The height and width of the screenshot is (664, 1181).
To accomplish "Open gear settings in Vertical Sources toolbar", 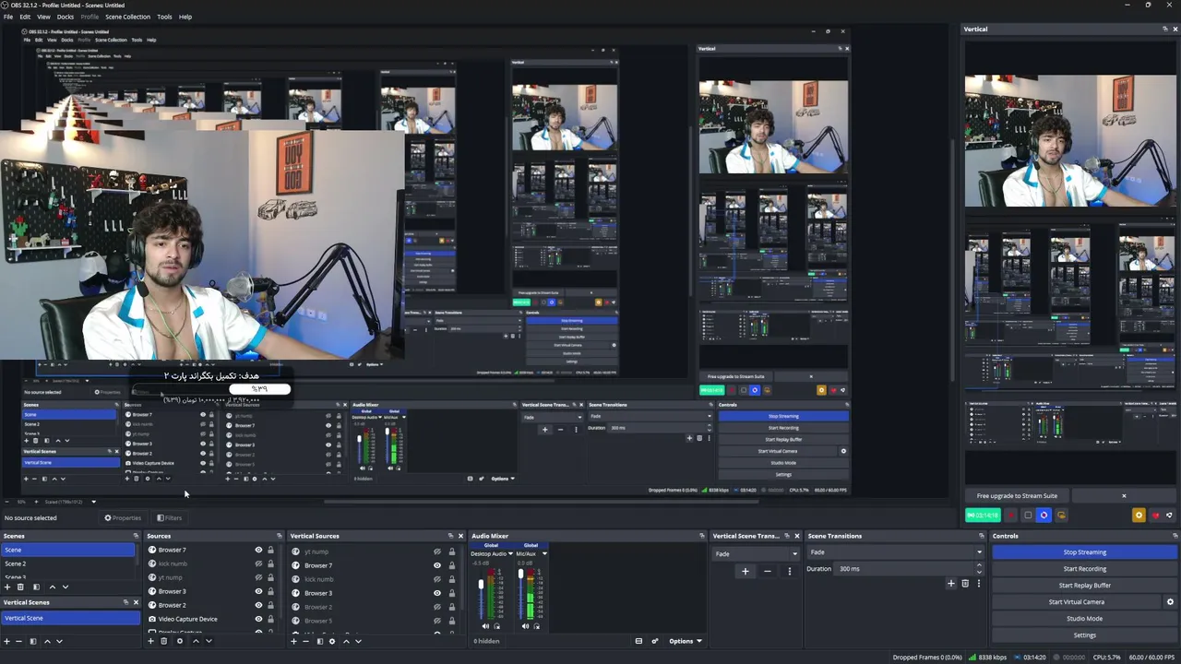I will (332, 641).
